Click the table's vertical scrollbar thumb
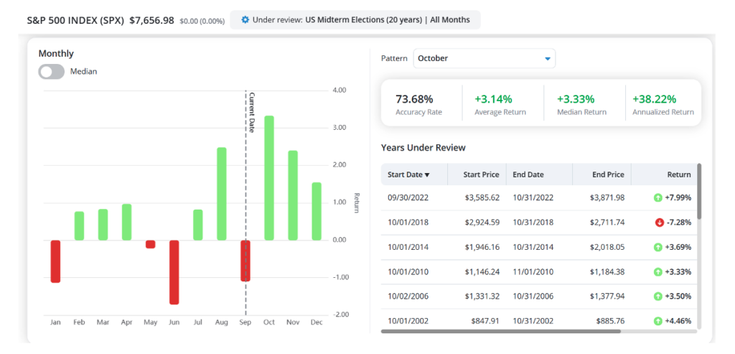 (699, 191)
